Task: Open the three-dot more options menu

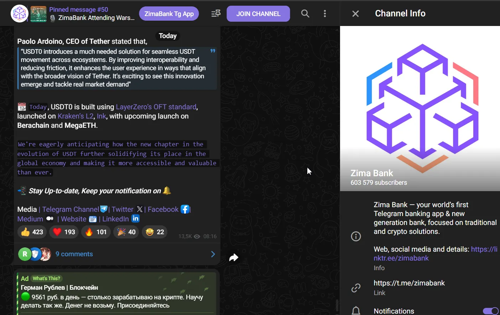Action: click(325, 14)
